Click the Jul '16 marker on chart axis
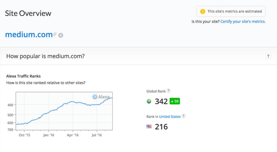Viewport: 277px width, 152px height. [97, 135]
